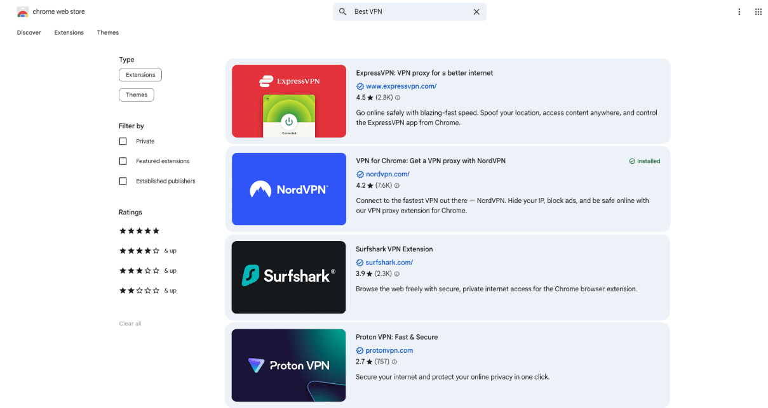
Task: Open the www.expressvpn.com publisher link
Action: tap(401, 86)
